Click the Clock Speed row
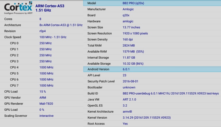 pyautogui.click(x=41, y=37)
